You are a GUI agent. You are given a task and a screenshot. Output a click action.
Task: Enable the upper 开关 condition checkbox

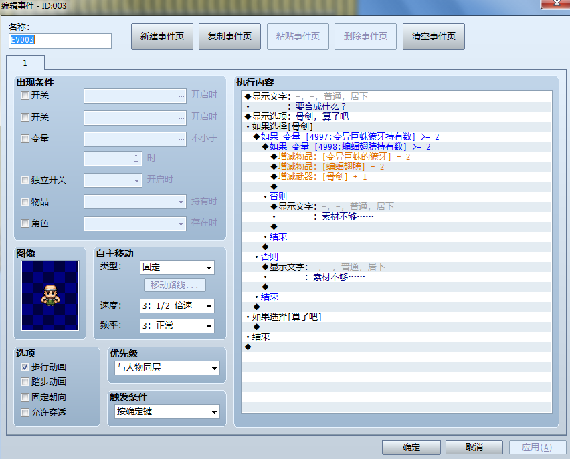pos(25,96)
